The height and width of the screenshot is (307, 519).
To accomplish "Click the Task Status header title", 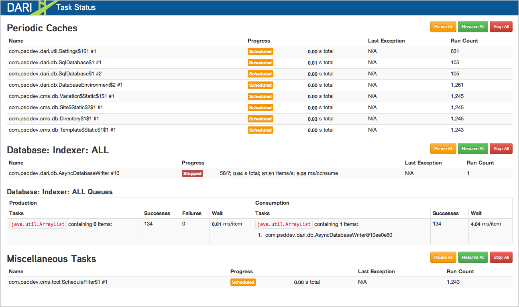I will pos(76,7).
